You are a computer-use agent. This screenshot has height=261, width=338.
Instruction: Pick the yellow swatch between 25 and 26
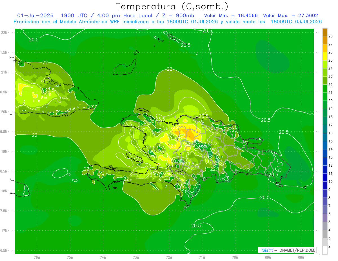click(325, 56)
